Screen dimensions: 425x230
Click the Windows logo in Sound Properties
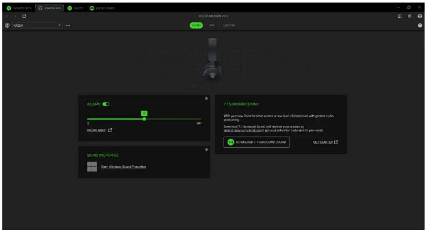pyautogui.click(x=92, y=167)
